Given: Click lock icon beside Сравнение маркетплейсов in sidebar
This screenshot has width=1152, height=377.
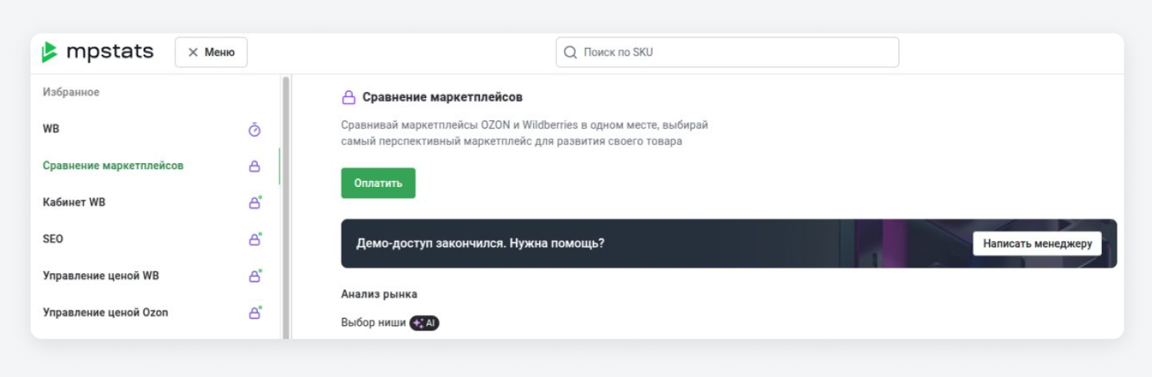Looking at the screenshot, I should [254, 166].
